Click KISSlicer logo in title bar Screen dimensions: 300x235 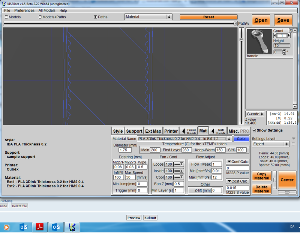pyautogui.click(x=4, y=4)
